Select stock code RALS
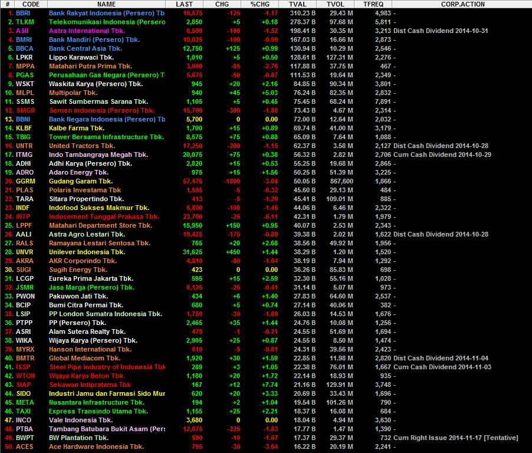Image resolution: width=532 pixels, height=453 pixels. click(24, 243)
